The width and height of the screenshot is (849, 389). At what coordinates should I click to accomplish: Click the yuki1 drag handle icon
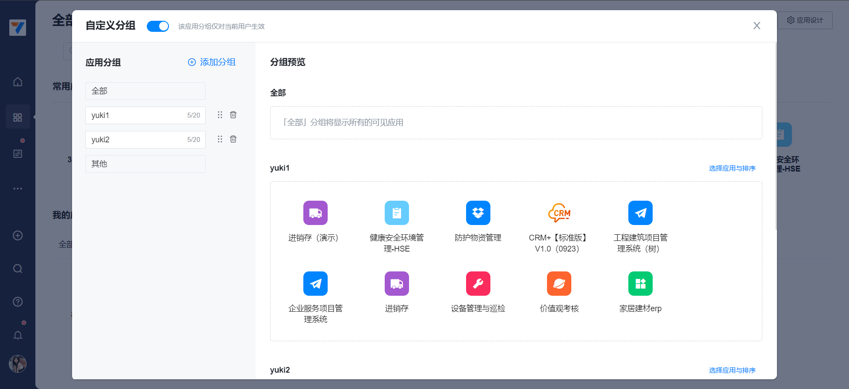pyautogui.click(x=220, y=115)
